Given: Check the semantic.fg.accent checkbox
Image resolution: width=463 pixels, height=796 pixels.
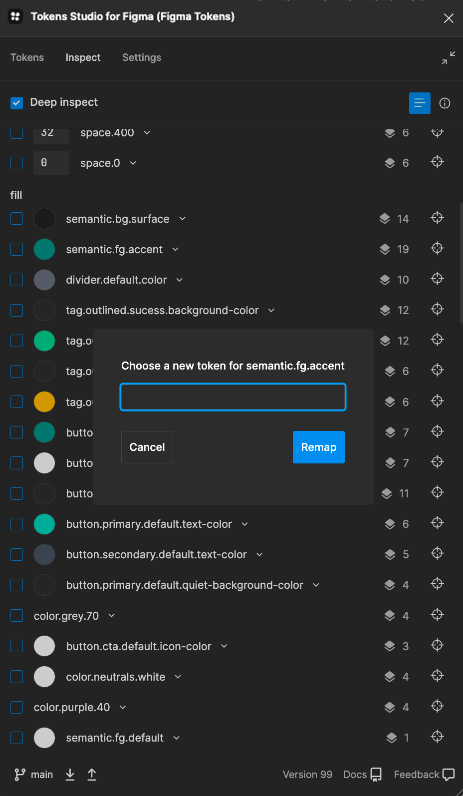Looking at the screenshot, I should (x=16, y=249).
